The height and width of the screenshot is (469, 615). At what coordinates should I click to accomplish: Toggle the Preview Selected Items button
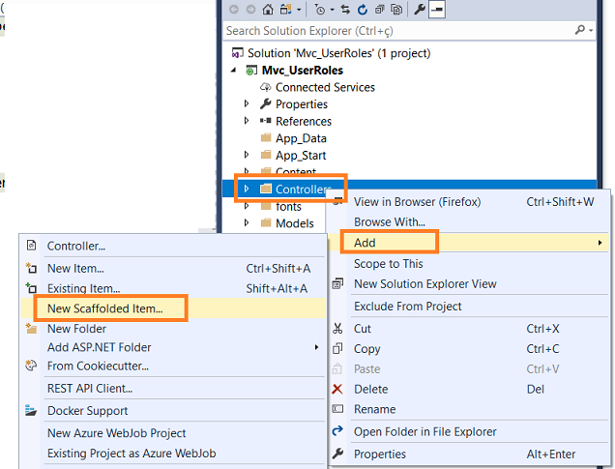[x=437, y=10]
